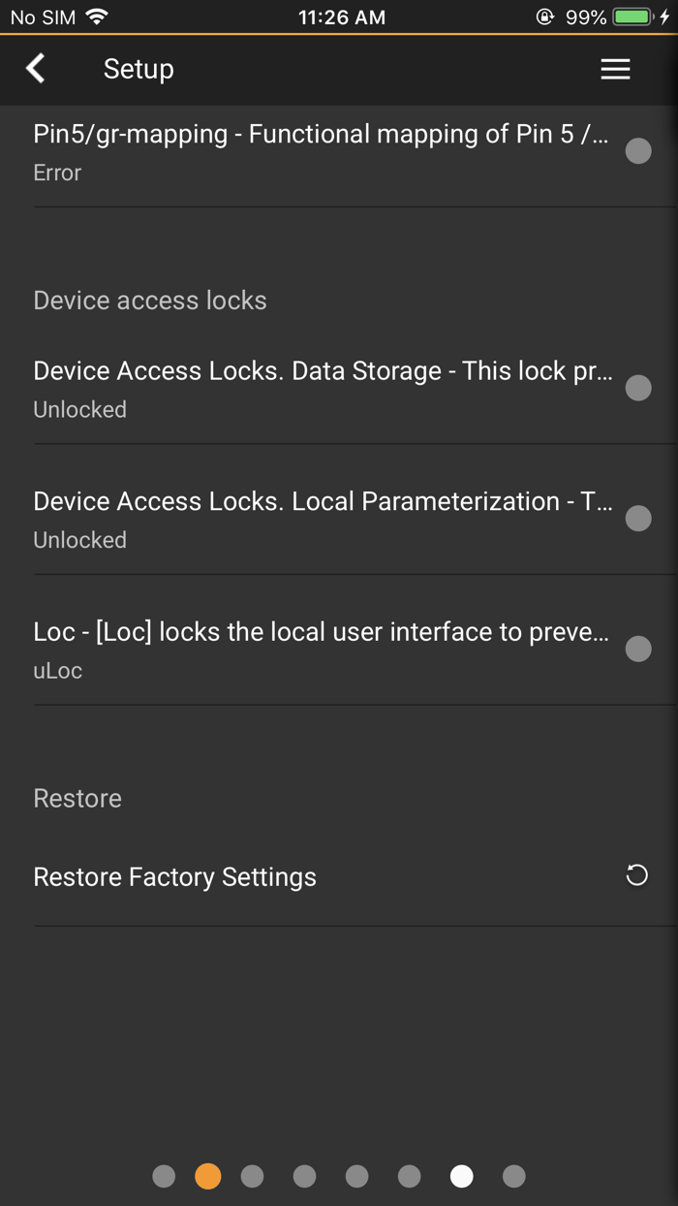Open the hamburger menu icon
This screenshot has width=678, height=1206.
pos(615,69)
